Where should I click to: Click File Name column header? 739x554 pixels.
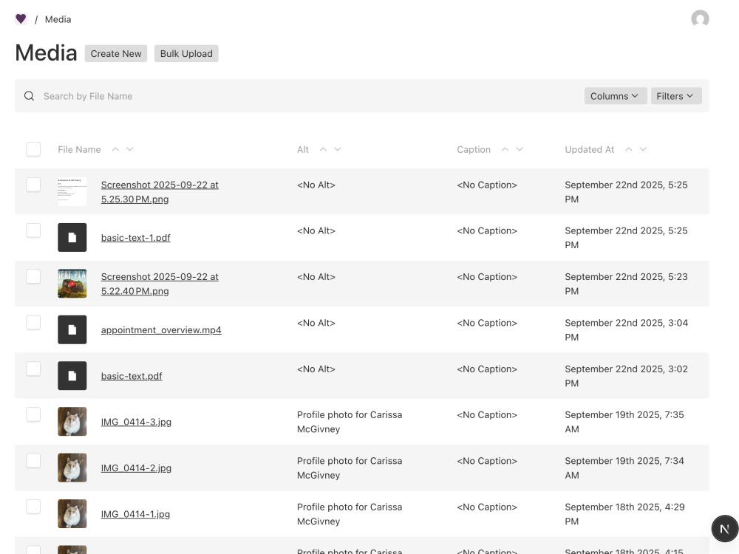tap(79, 149)
